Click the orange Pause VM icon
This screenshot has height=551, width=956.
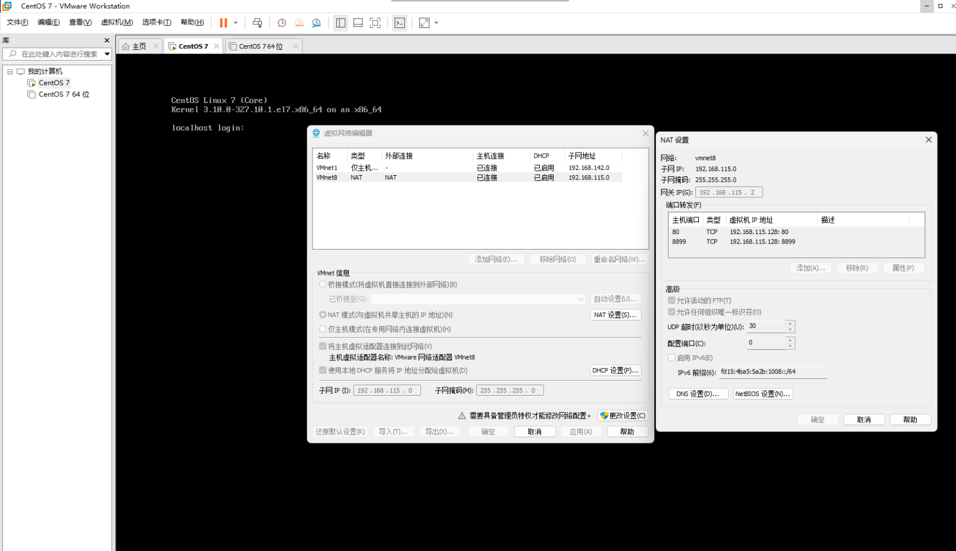click(x=223, y=23)
